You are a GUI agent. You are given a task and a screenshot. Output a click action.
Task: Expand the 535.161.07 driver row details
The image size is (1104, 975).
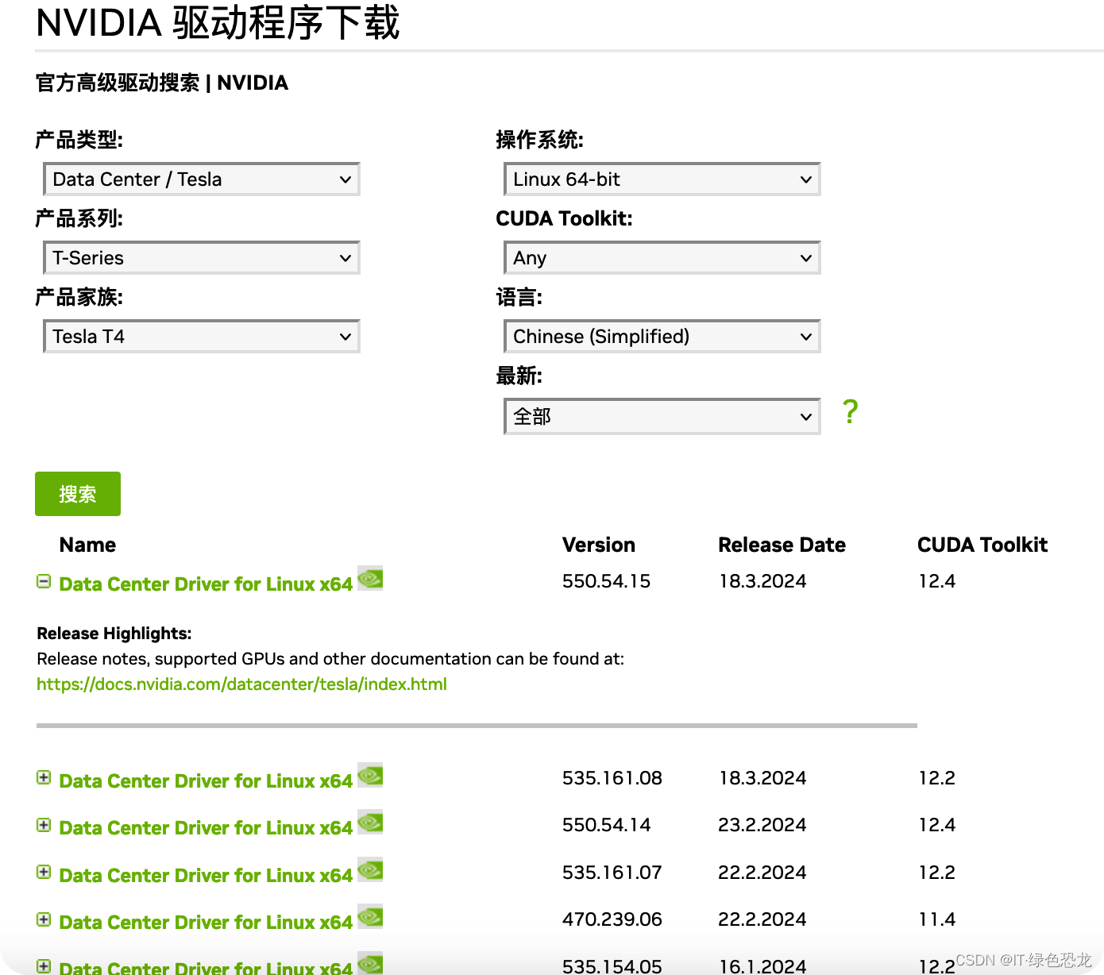pyautogui.click(x=44, y=872)
